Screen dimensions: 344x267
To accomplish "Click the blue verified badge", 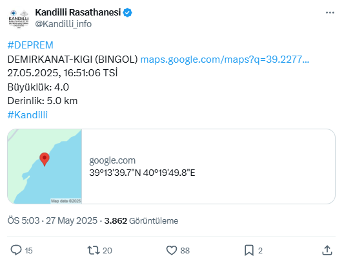I will (127, 12).
